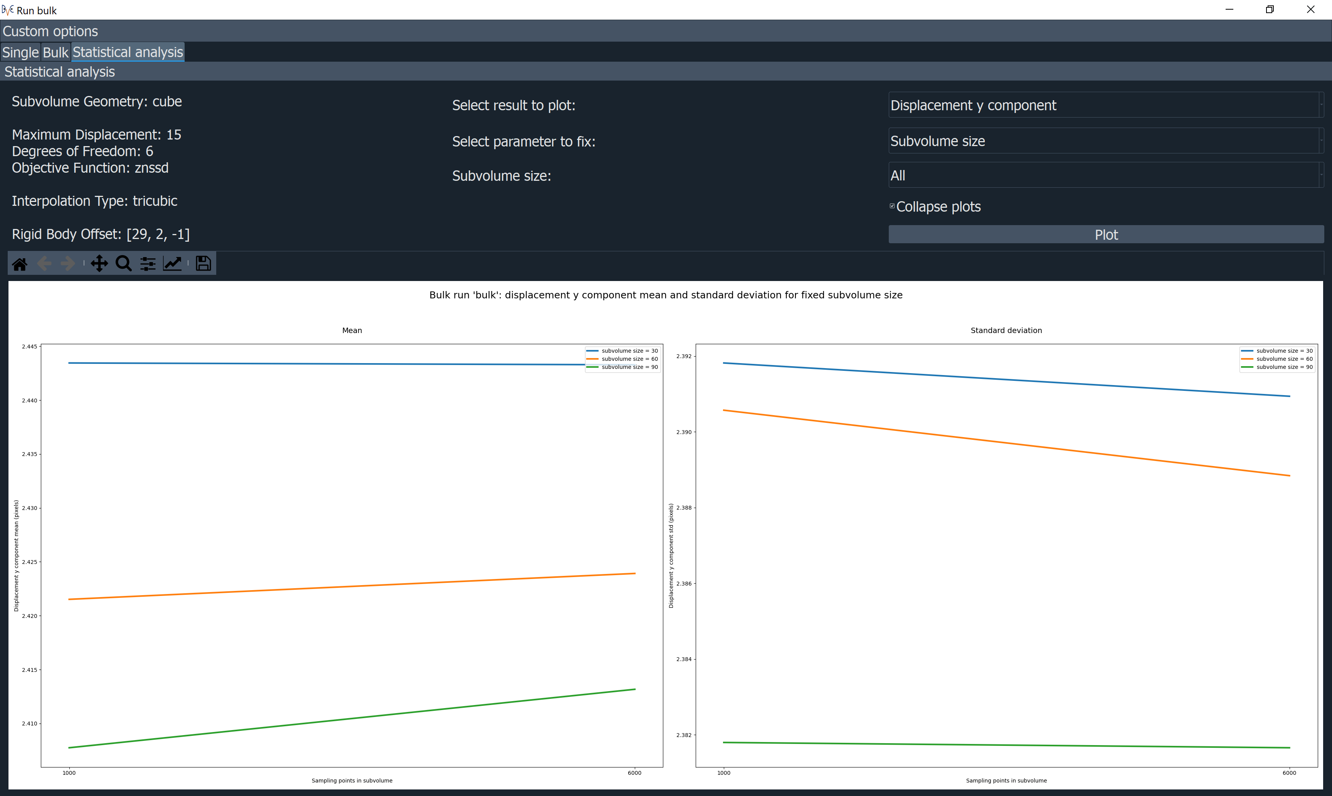Click the 2.392 tick on Standard deviation y-axis
Viewport: 1332px width, 796px height.
[x=684, y=356]
